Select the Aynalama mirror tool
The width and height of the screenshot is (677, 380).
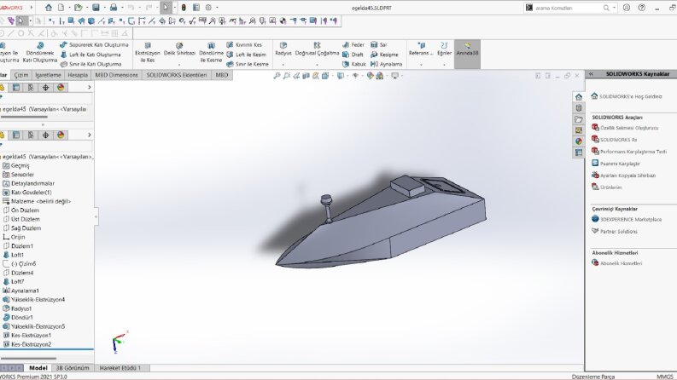387,64
